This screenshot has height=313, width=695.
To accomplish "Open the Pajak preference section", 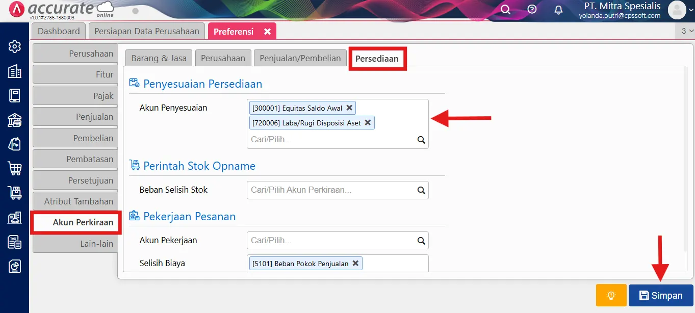I will point(74,96).
